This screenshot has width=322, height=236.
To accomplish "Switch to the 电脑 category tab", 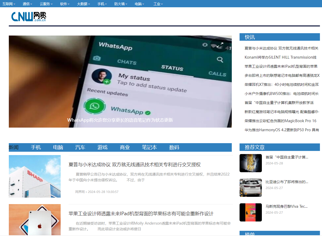I will [x=58, y=147].
